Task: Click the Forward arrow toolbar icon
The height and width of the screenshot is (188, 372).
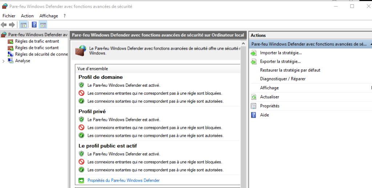Action: click(x=12, y=25)
